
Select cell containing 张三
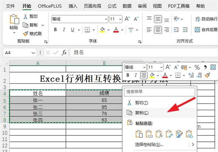pos(38,114)
